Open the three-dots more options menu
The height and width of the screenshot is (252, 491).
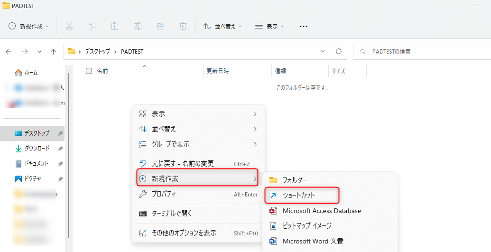(x=304, y=27)
